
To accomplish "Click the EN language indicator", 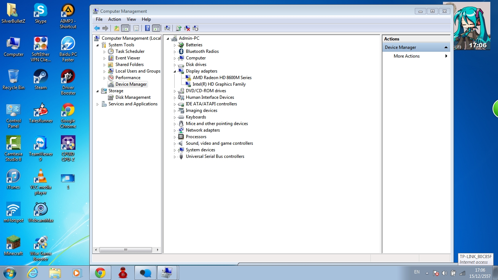I will 417,272.
